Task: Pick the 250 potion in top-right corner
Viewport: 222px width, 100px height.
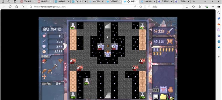Action: [142, 26]
